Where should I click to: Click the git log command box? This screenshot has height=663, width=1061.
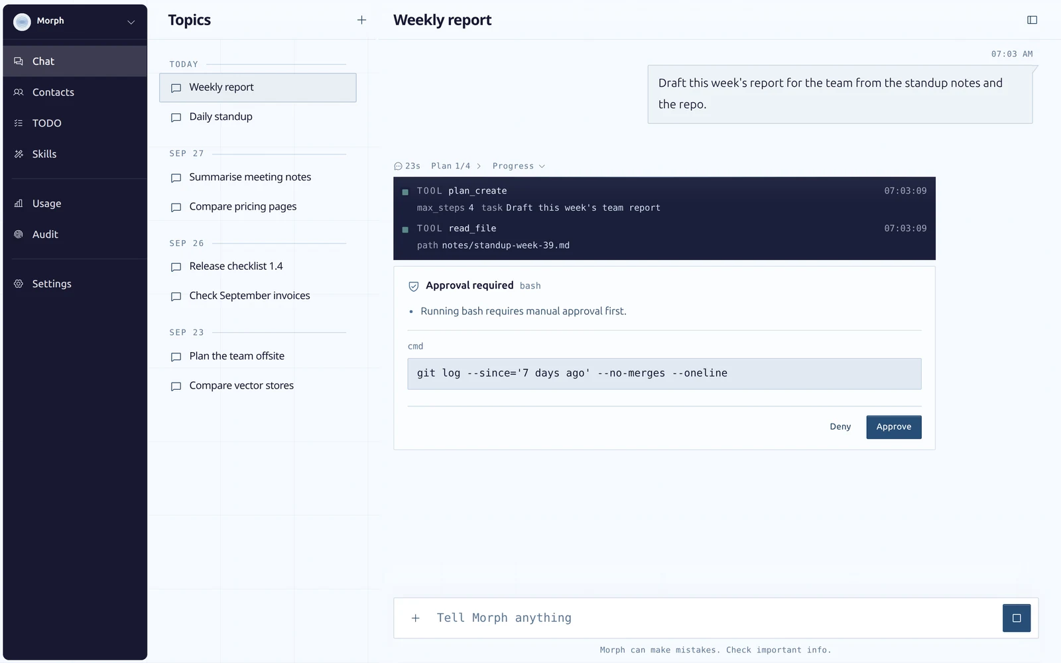pos(664,374)
